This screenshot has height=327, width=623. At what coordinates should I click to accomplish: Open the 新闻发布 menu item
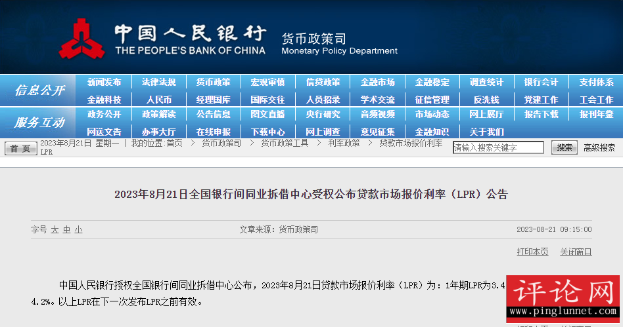104,82
